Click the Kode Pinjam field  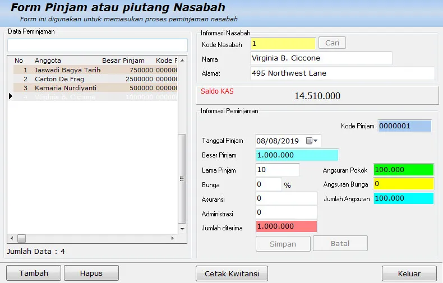click(x=404, y=126)
